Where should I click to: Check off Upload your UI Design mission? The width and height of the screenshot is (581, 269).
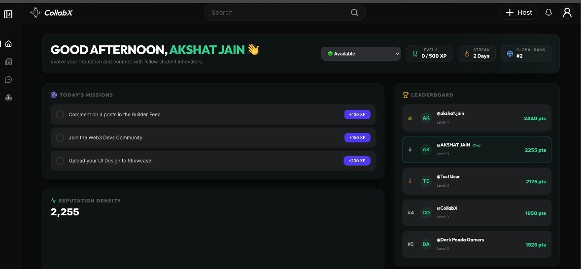point(60,161)
